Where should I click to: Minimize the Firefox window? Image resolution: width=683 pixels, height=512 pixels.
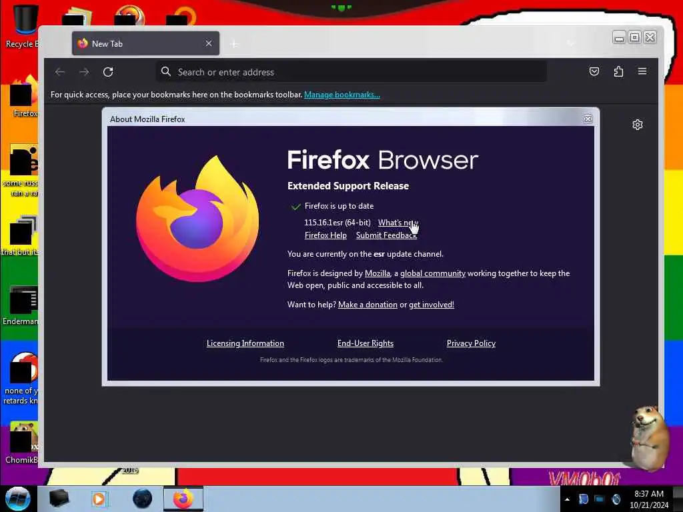pos(619,37)
